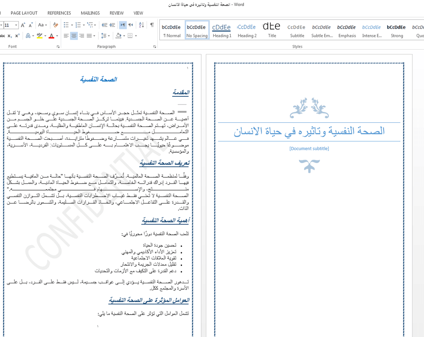Clear all formatting with eraser icon
Viewport: 424px width, 337px height.
click(x=56, y=25)
